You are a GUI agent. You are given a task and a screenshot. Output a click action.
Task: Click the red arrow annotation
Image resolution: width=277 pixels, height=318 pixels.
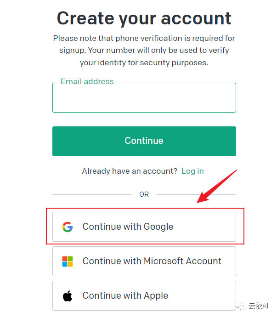coord(217,187)
